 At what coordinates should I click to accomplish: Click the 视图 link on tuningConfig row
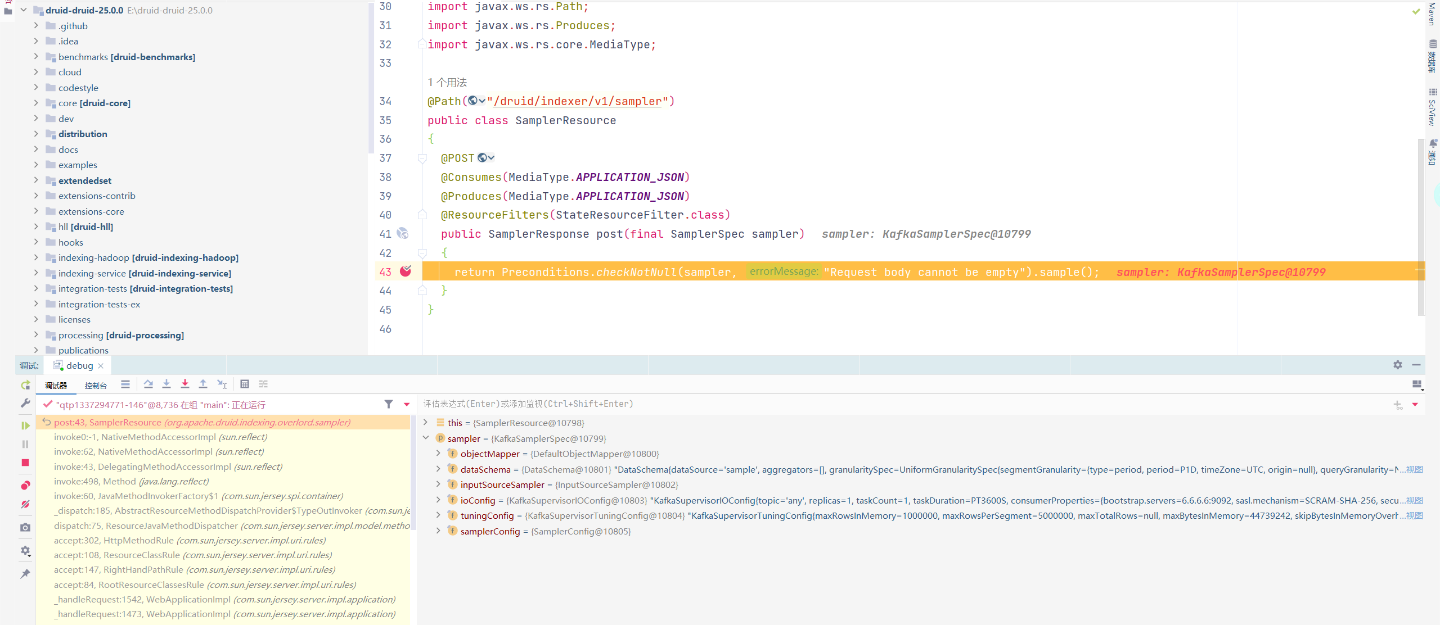1415,515
